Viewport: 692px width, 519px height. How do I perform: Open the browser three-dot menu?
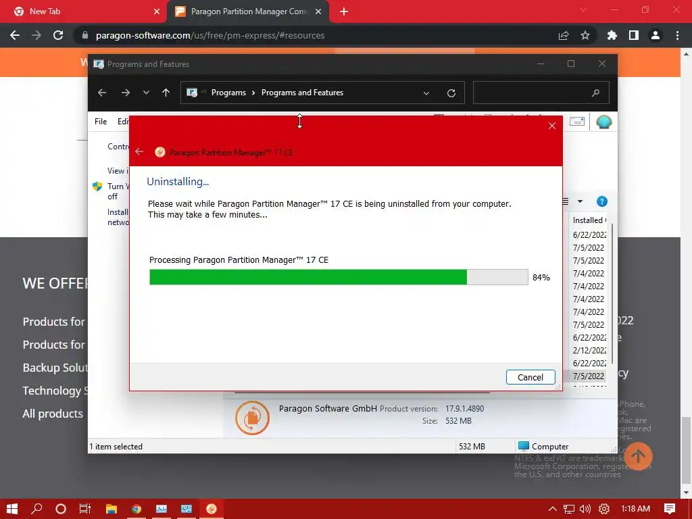coord(677,35)
